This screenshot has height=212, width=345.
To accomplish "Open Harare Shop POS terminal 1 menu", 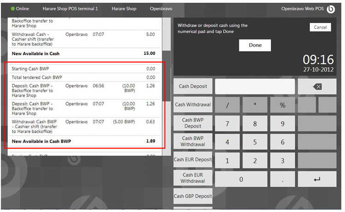I will pyautogui.click(x=70, y=9).
